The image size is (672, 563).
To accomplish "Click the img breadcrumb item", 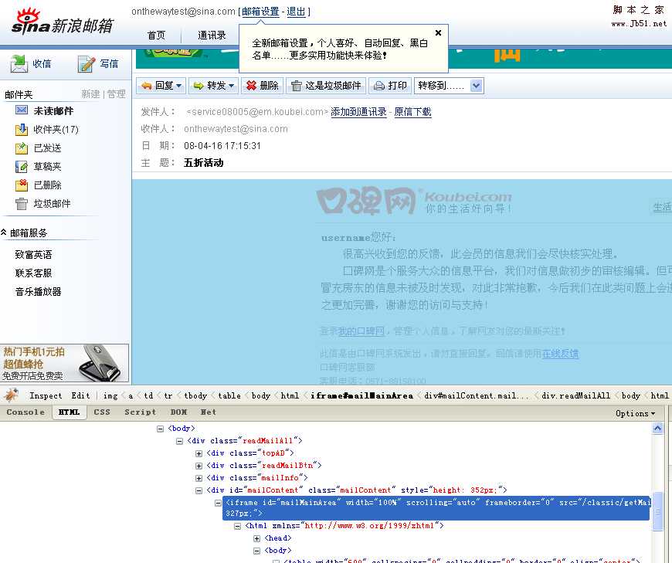I will (x=110, y=395).
